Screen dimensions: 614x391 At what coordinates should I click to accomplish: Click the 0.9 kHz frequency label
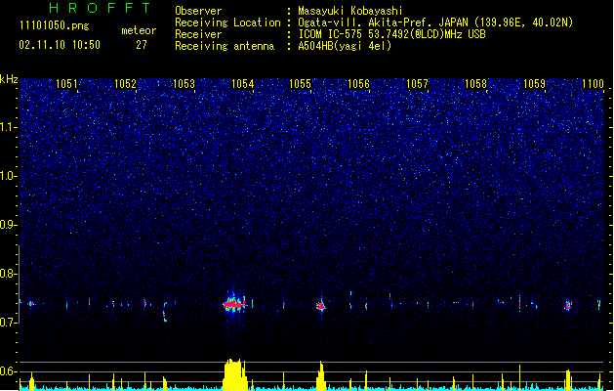[x=8, y=225]
